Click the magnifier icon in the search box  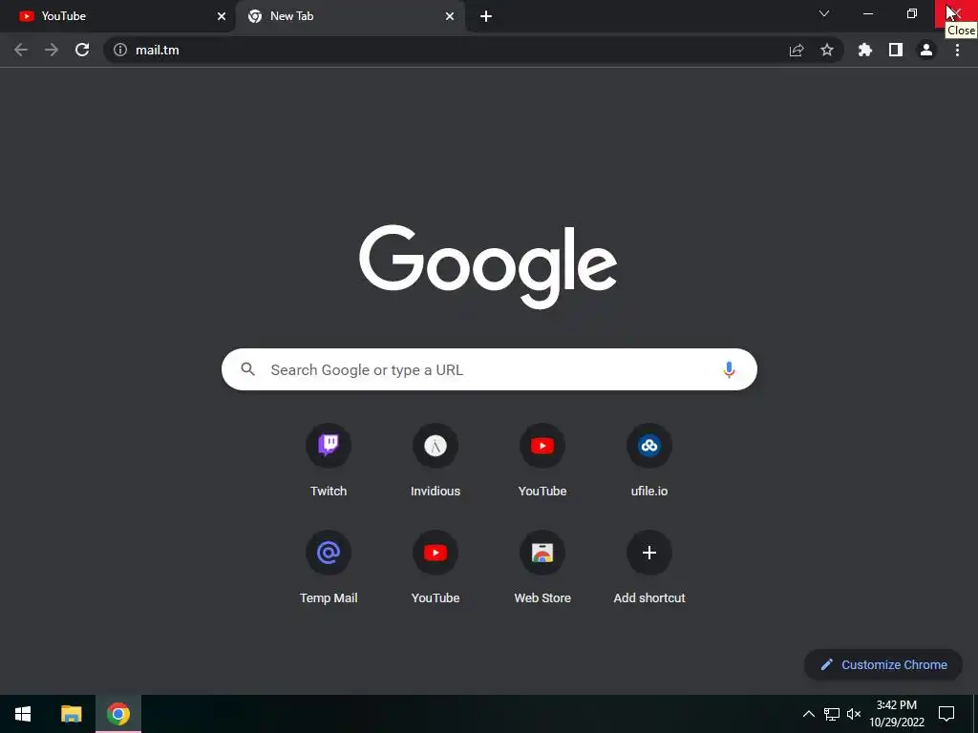tap(248, 369)
